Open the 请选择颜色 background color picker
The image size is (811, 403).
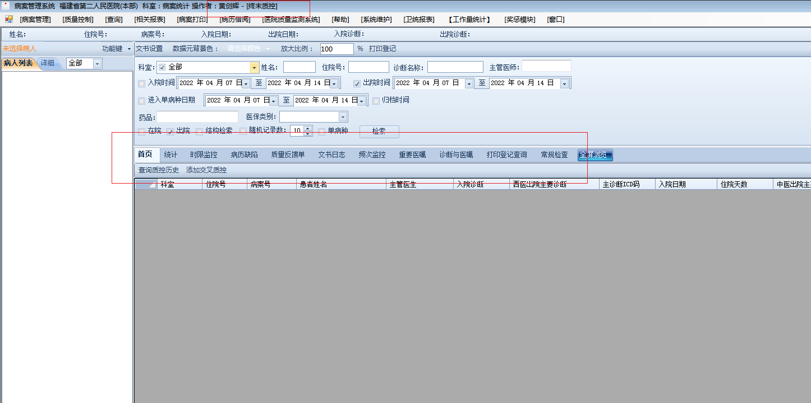point(247,49)
